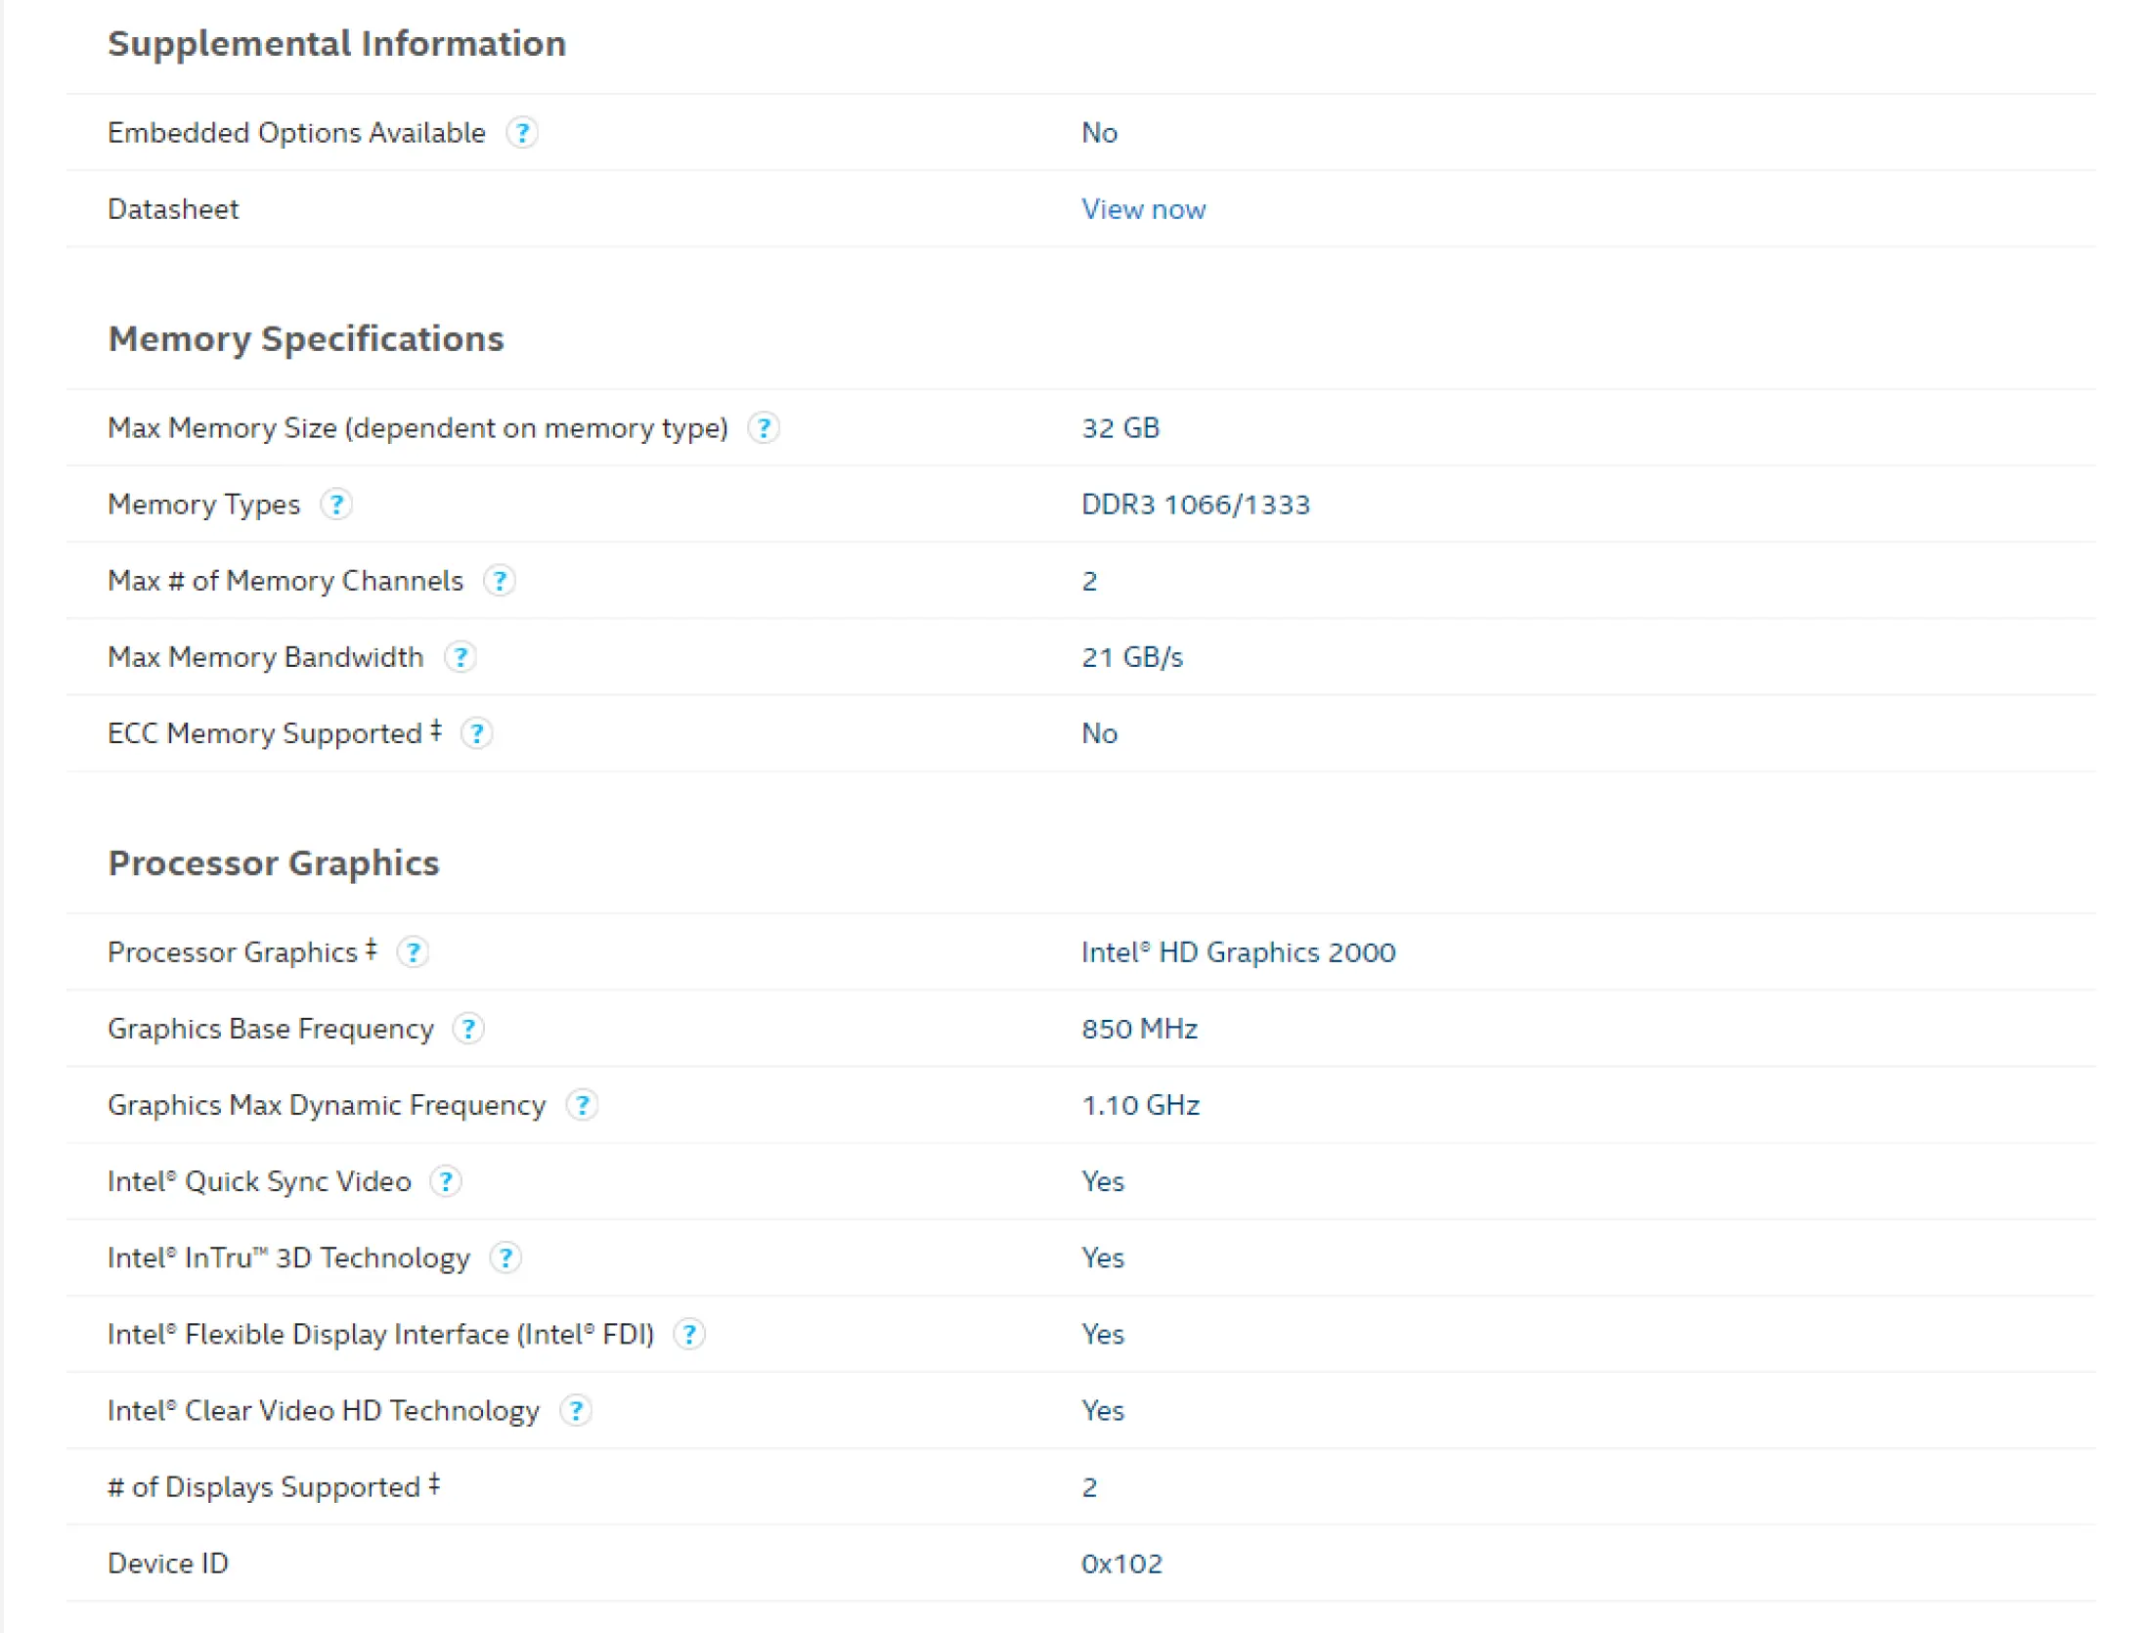Show help for Intel Flexible Display Interface

(x=689, y=1334)
